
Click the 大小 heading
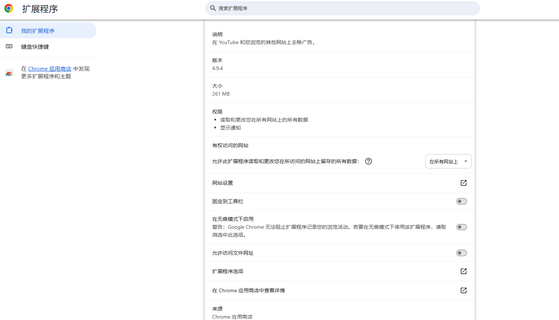pyautogui.click(x=217, y=86)
